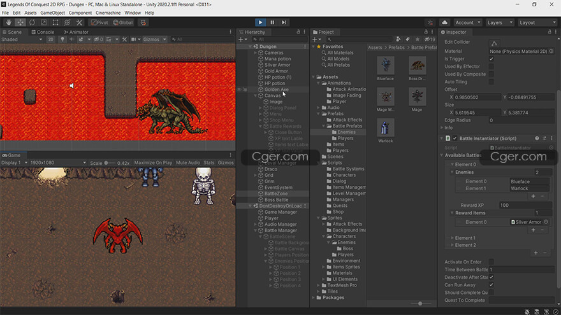The width and height of the screenshot is (561, 315).
Task: Filter Project search by label icon
Action: tap(407, 39)
